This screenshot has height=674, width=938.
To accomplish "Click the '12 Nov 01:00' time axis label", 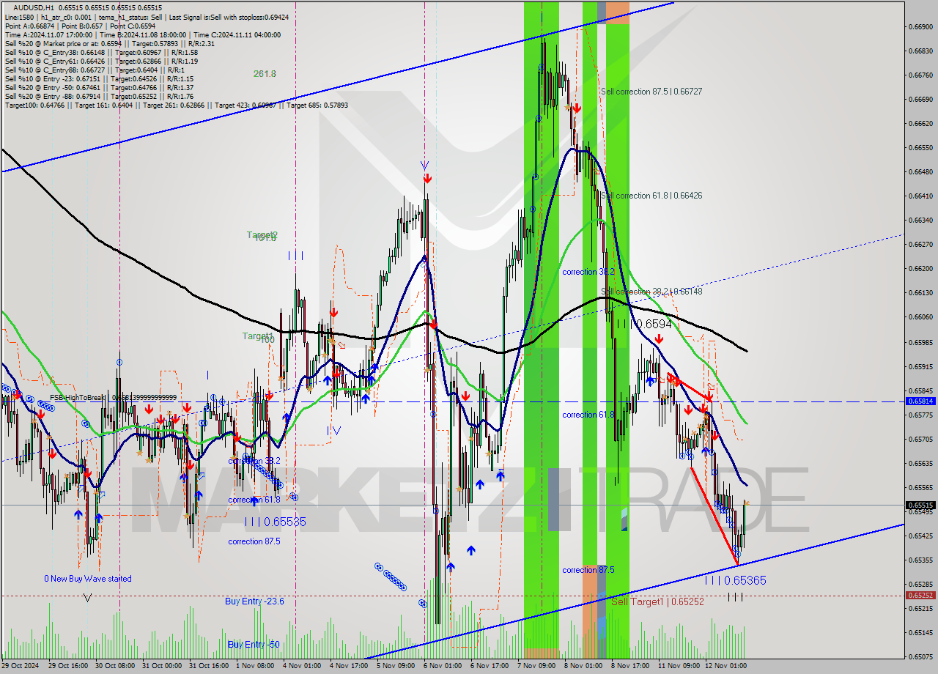I will (x=725, y=666).
